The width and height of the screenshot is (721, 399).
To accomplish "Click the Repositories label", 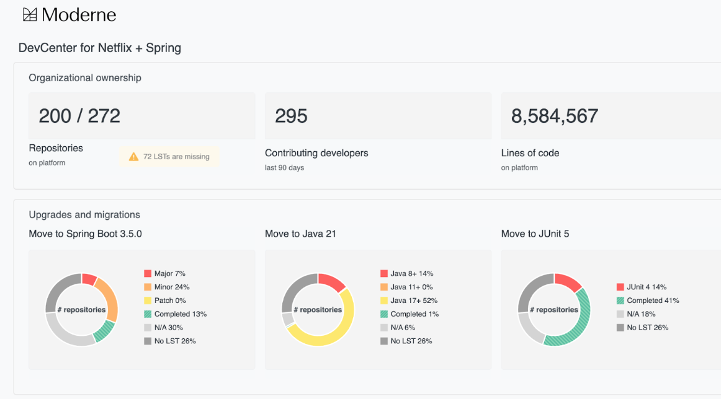I will (x=56, y=148).
